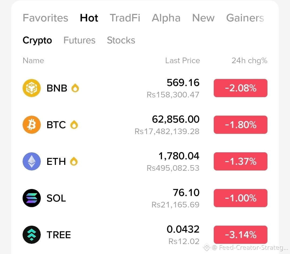Click the BNB coin logo icon
The width and height of the screenshot is (290, 254).
(32, 88)
